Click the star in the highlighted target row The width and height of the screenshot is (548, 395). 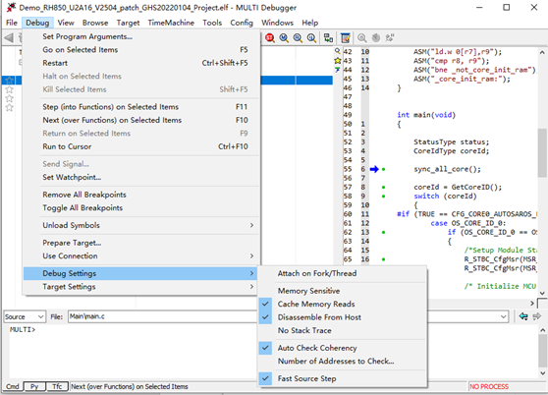(10, 81)
